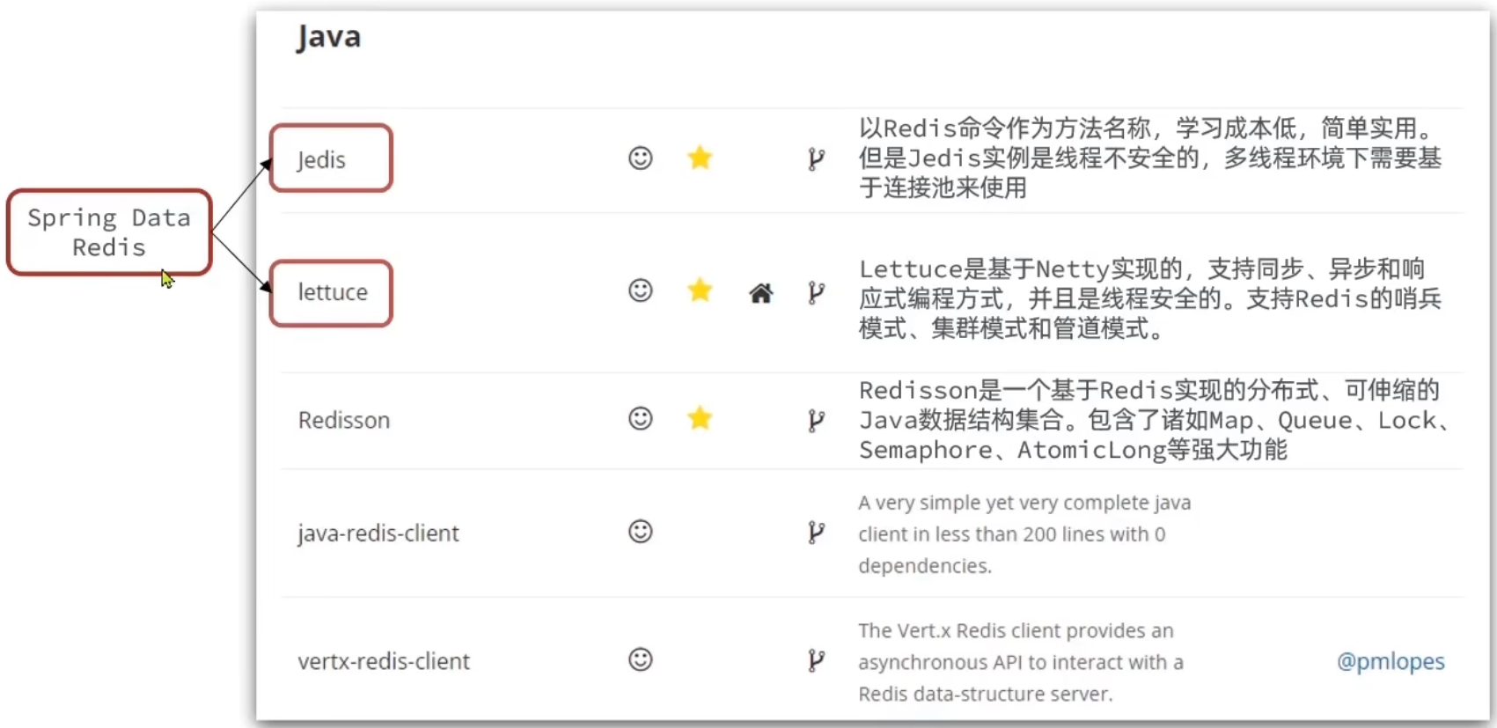Screen dimensions: 1497x728
Task: Open the @pmlopes author link
Action: (x=1391, y=662)
